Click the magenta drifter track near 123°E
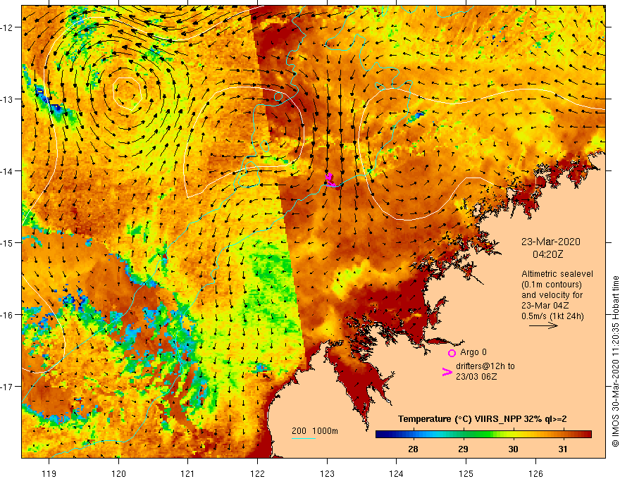620x479 pixels. 331,180
